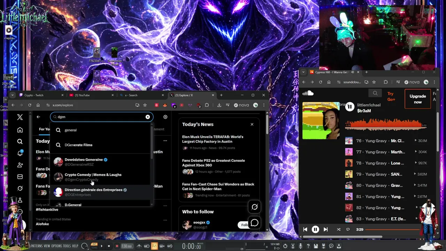Click the SoundCloud logo
Viewport: 446px width, 251px height.
point(308,93)
